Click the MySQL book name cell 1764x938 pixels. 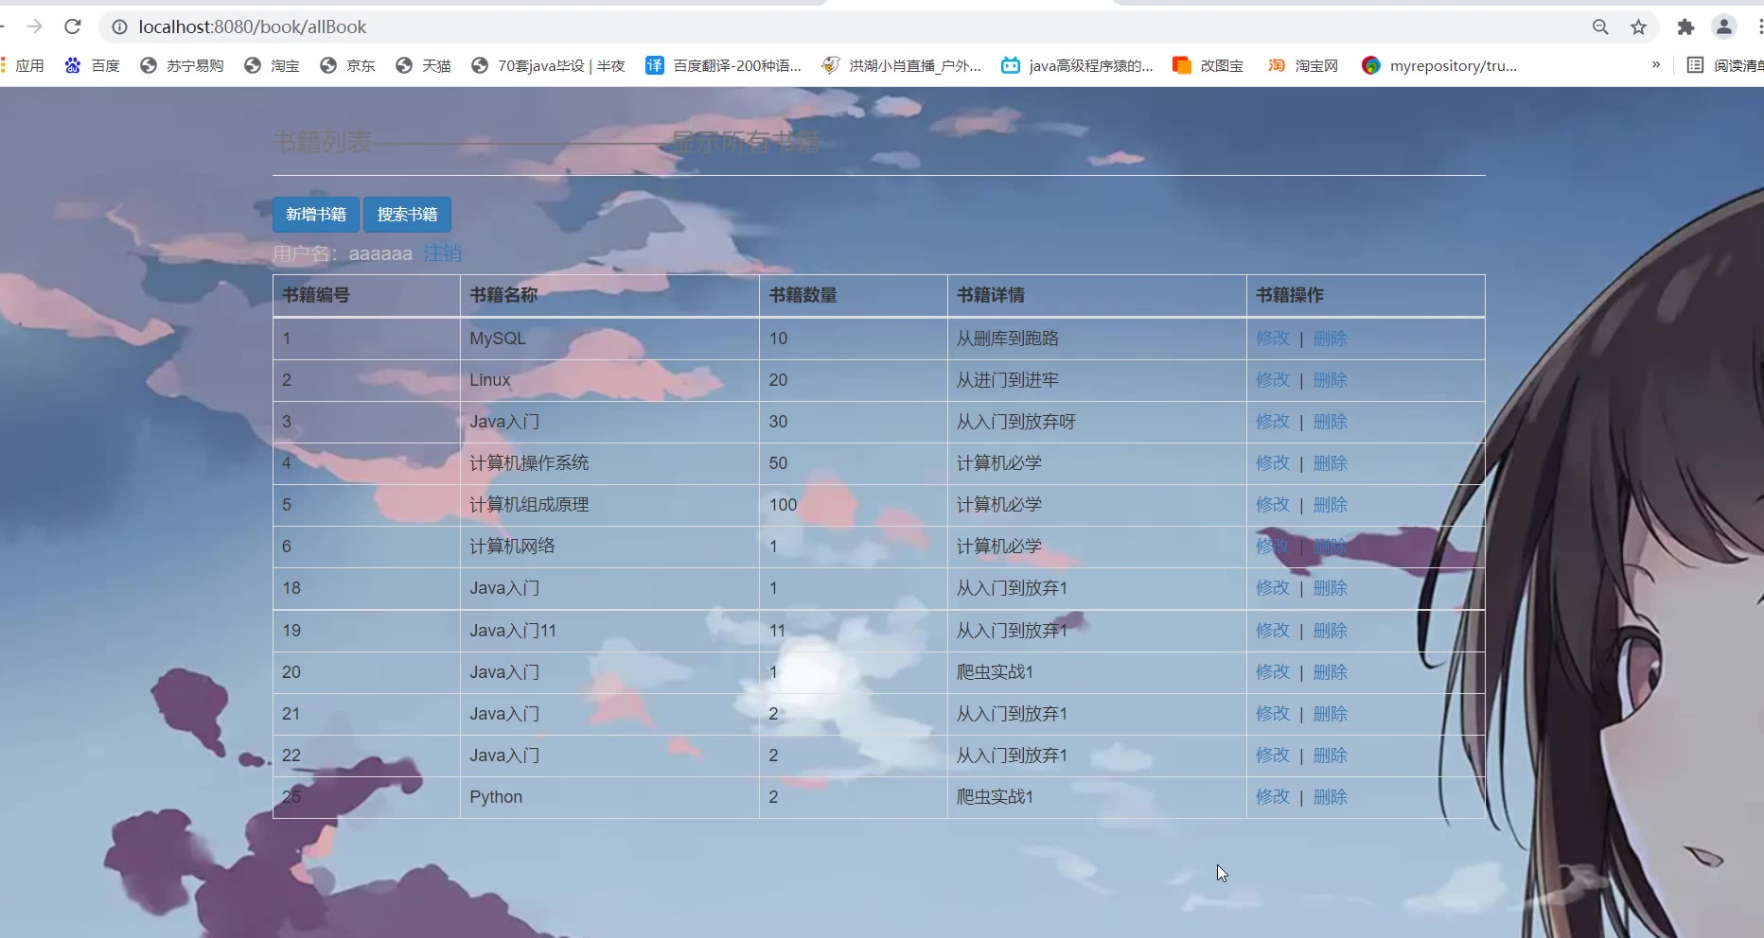click(x=609, y=339)
